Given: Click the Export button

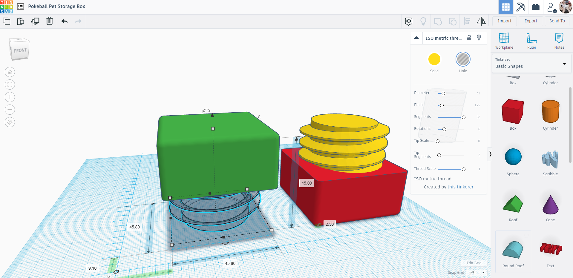Looking at the screenshot, I should click(531, 21).
